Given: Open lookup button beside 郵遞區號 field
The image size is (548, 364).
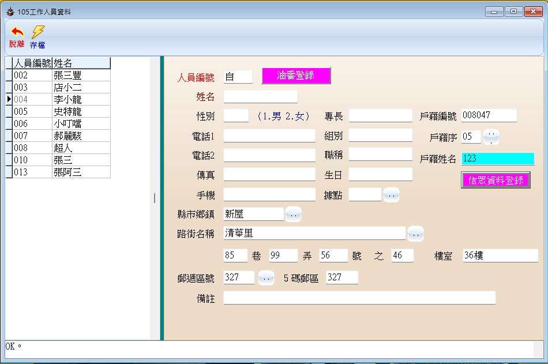Looking at the screenshot, I should click(x=266, y=277).
